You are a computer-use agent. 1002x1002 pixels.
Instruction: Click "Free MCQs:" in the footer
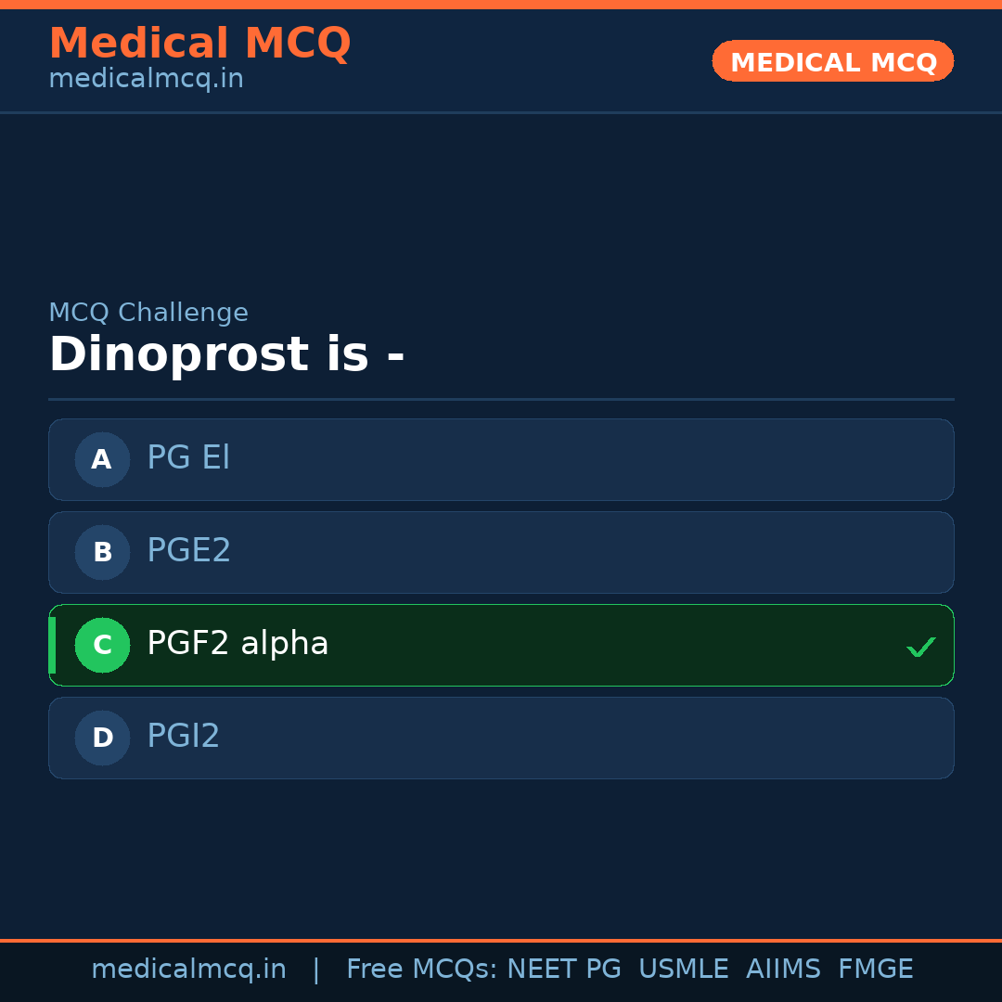pyautogui.click(x=422, y=970)
